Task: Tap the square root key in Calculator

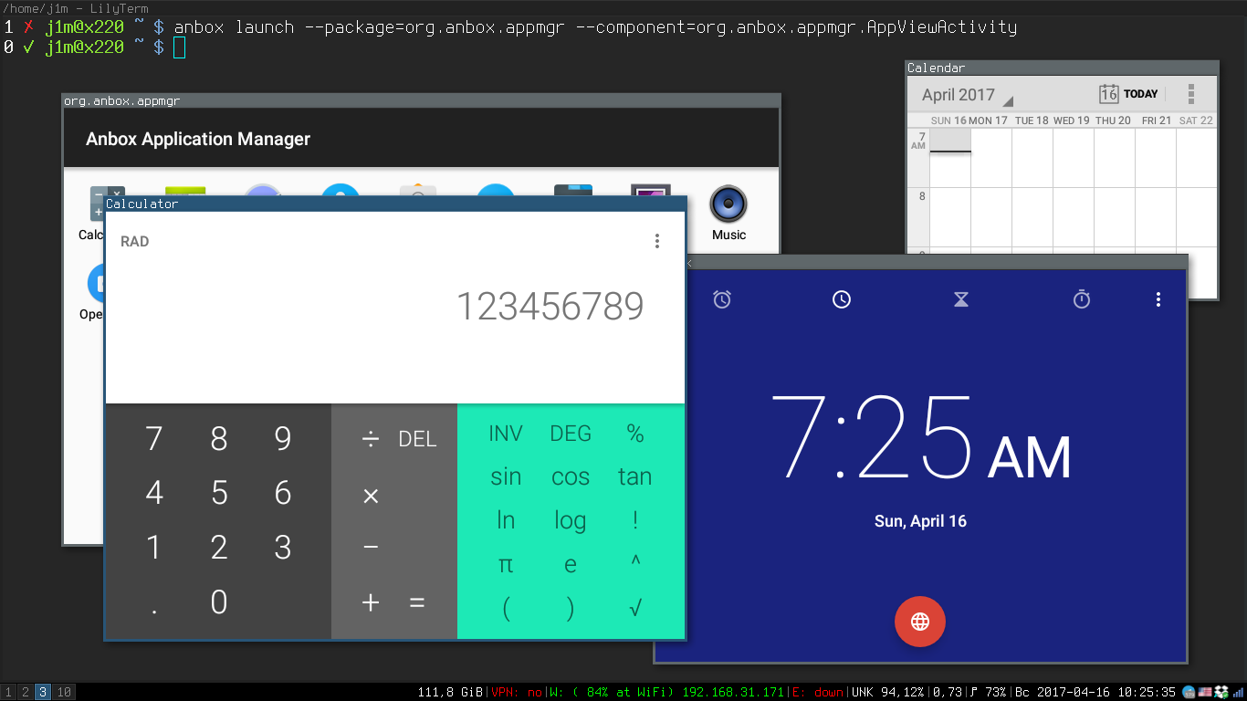Action: click(635, 608)
